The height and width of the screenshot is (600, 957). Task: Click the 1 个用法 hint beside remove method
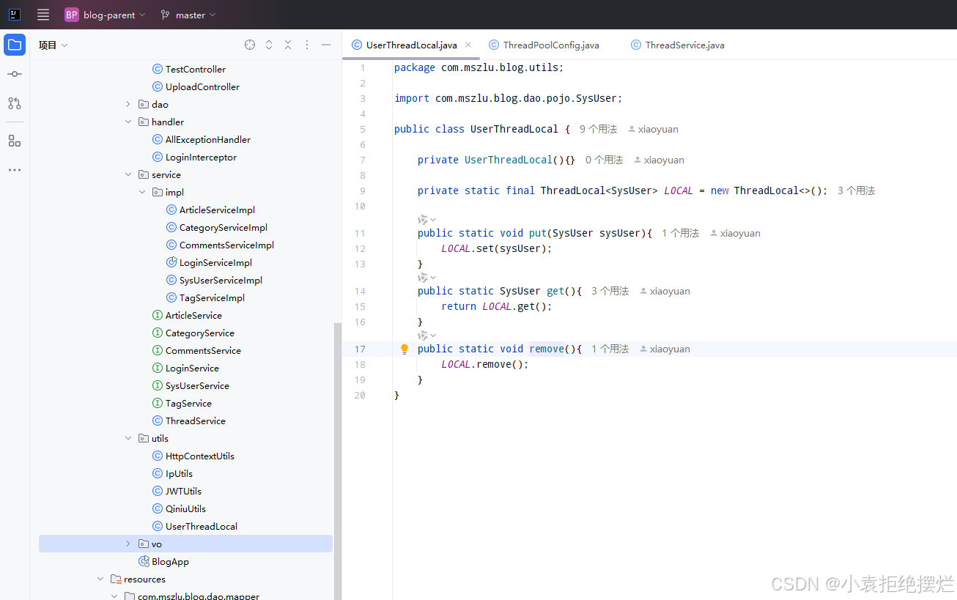click(x=610, y=349)
